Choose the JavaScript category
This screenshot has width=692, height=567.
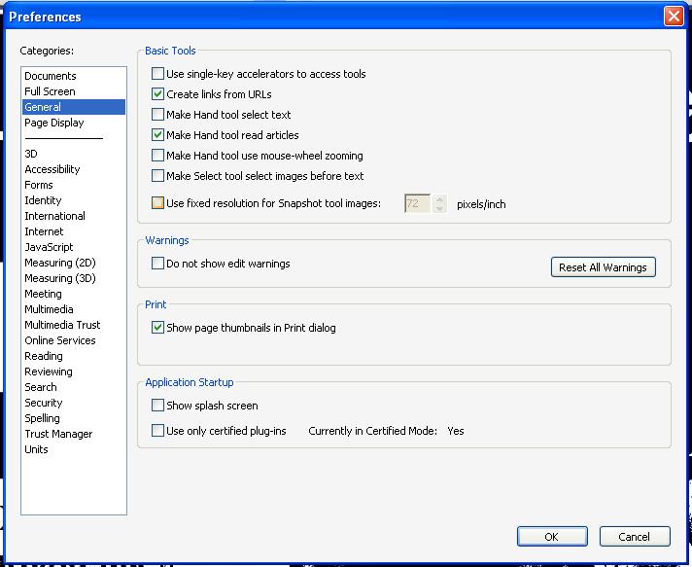(49, 247)
